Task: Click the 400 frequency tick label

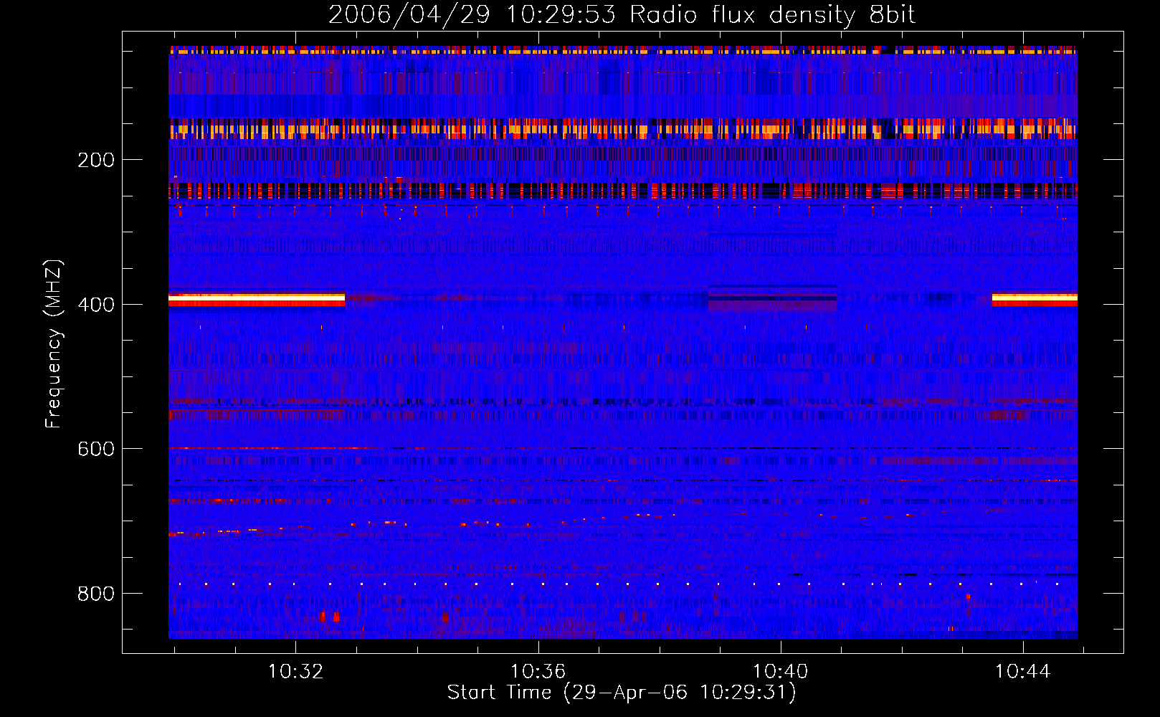Action: pos(96,305)
